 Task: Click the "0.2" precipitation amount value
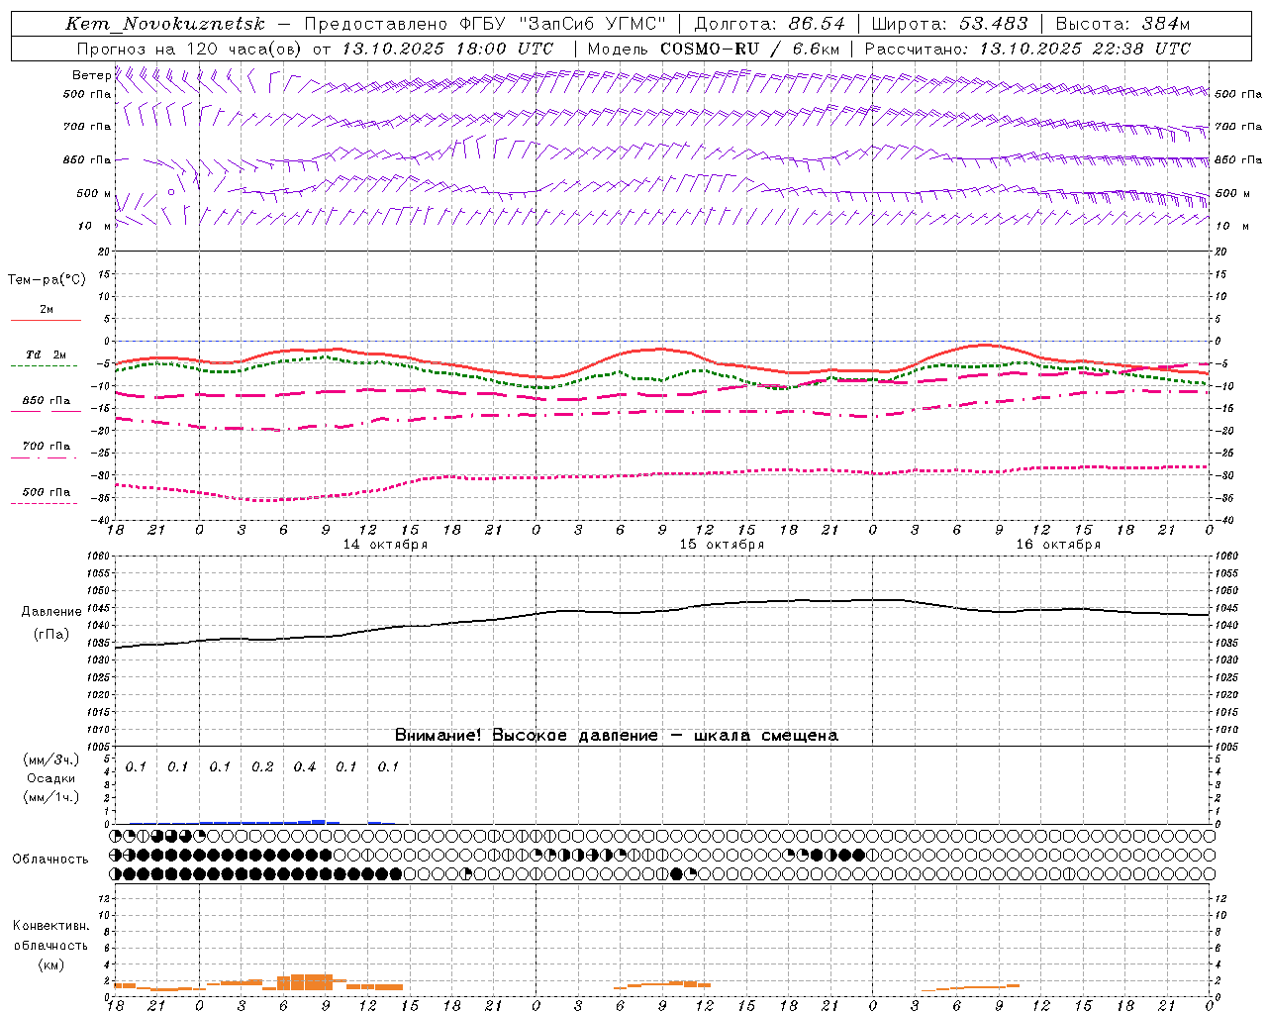click(x=262, y=767)
